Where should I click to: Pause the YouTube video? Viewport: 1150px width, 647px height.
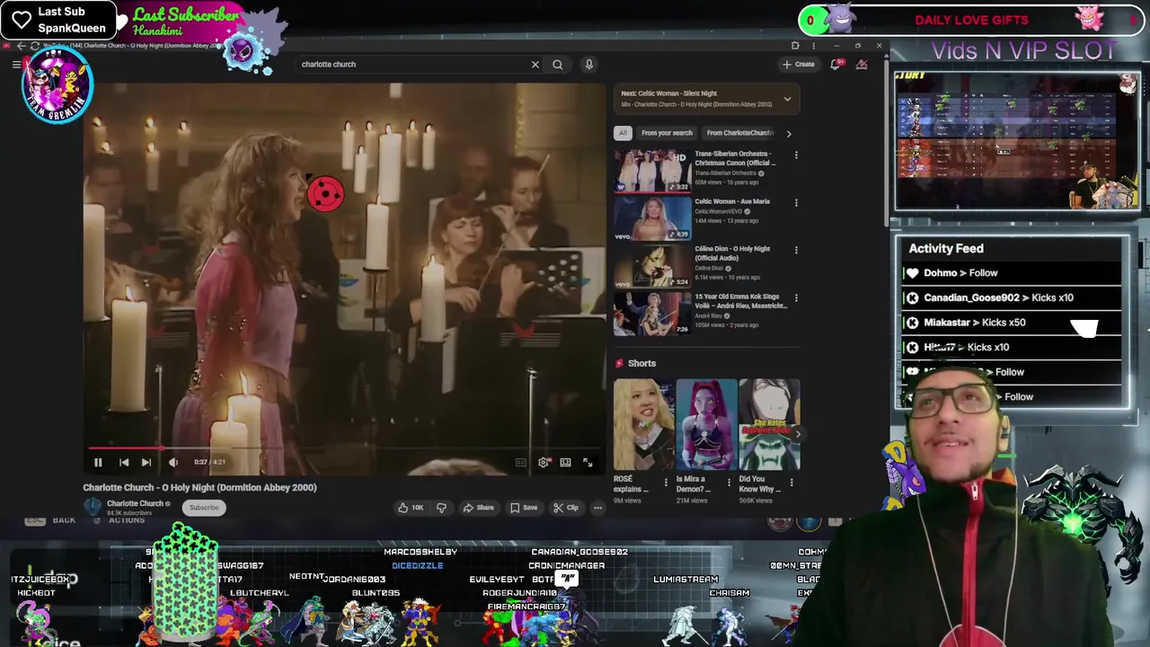click(x=98, y=462)
